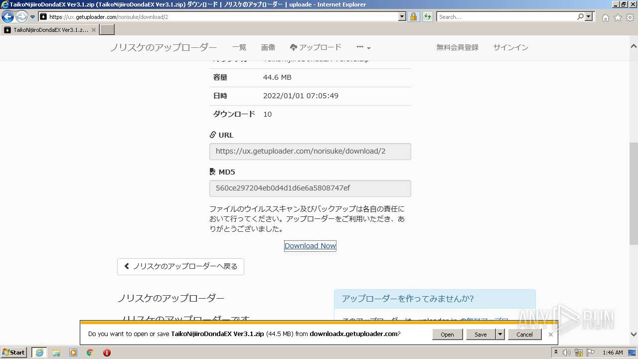Click the Action Center flag icon
The image size is (638, 359).
[591, 353]
